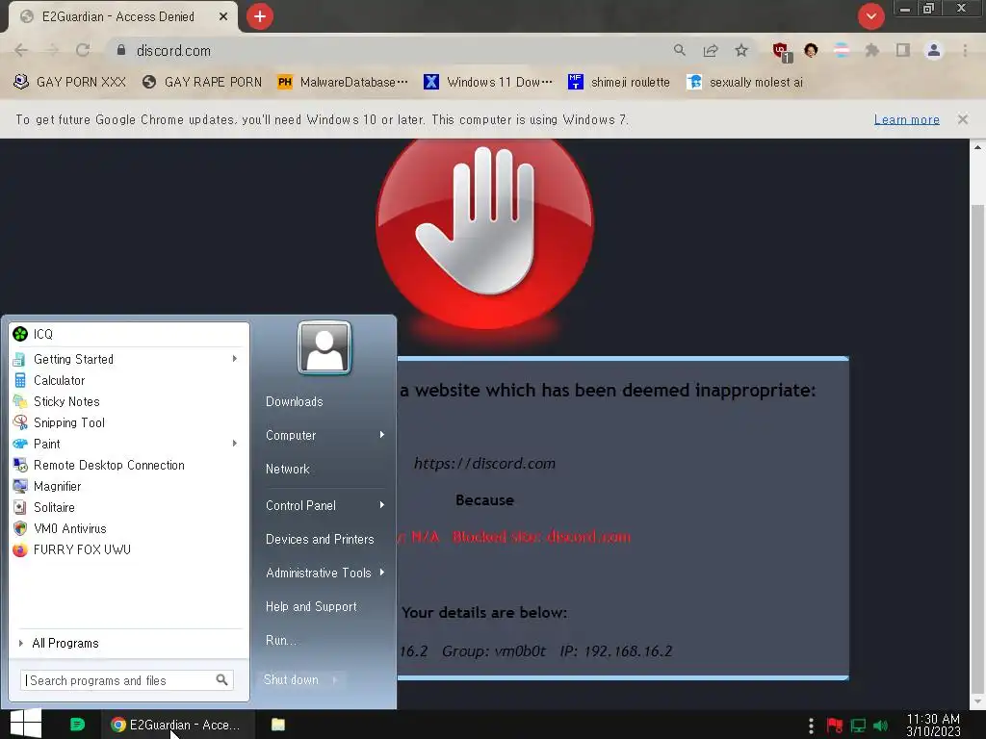This screenshot has width=986, height=739.
Task: Open Remote Desktop Connection
Action: (x=129, y=465)
